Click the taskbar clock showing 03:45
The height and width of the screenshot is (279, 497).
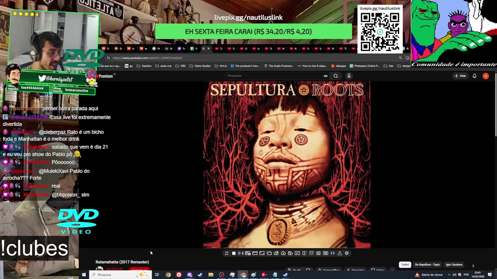coord(478,275)
